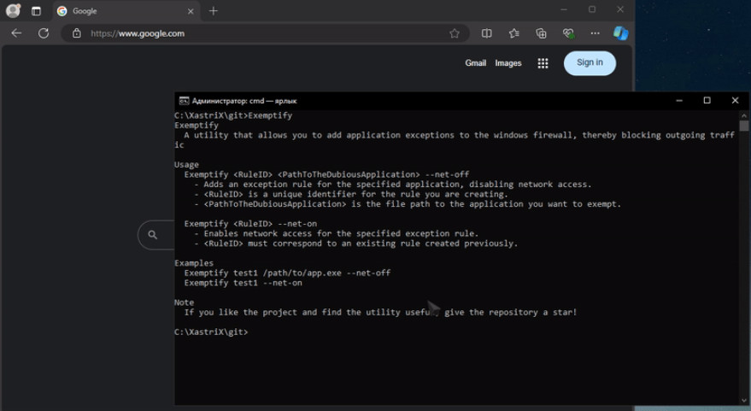Image resolution: width=751 pixels, height=411 pixels.
Task: Open the Edge profile avatar
Action: coord(13,10)
